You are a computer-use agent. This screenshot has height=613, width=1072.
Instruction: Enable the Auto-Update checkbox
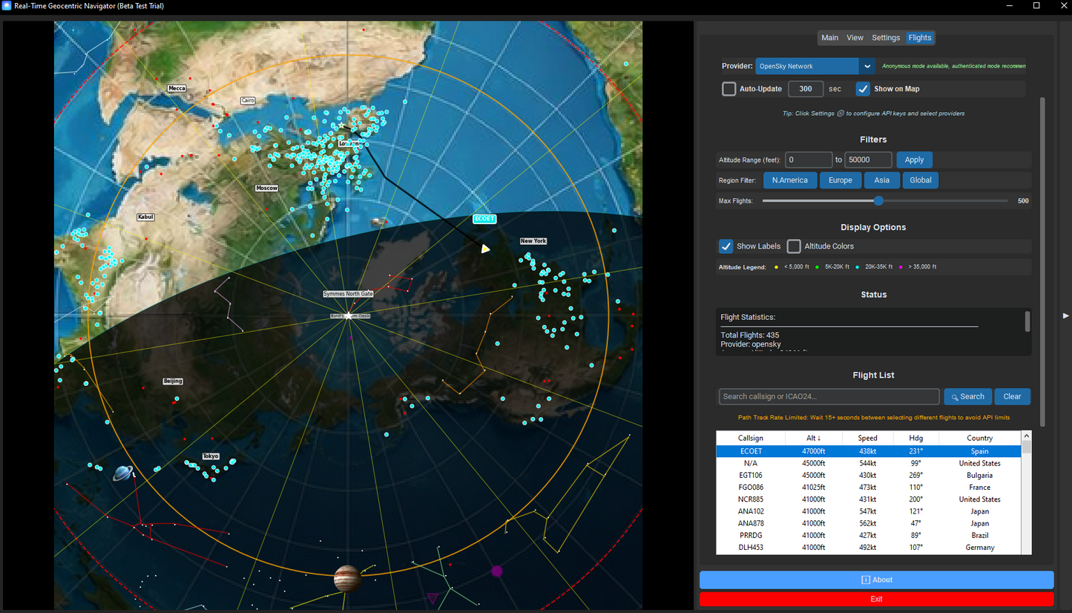(x=729, y=88)
